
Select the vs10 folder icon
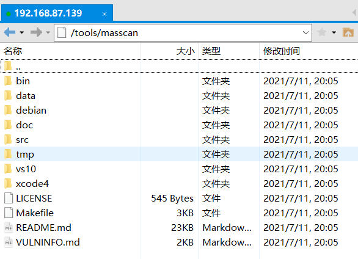point(8,169)
